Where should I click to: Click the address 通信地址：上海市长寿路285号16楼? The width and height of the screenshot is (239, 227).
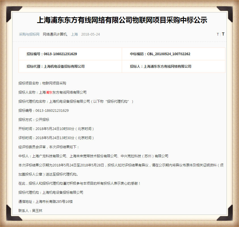click(x=46, y=202)
